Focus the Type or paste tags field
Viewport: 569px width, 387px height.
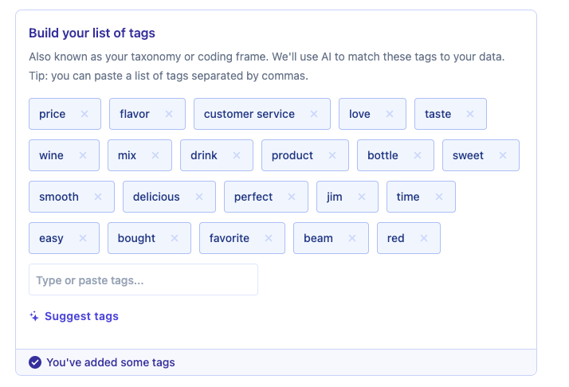click(143, 279)
